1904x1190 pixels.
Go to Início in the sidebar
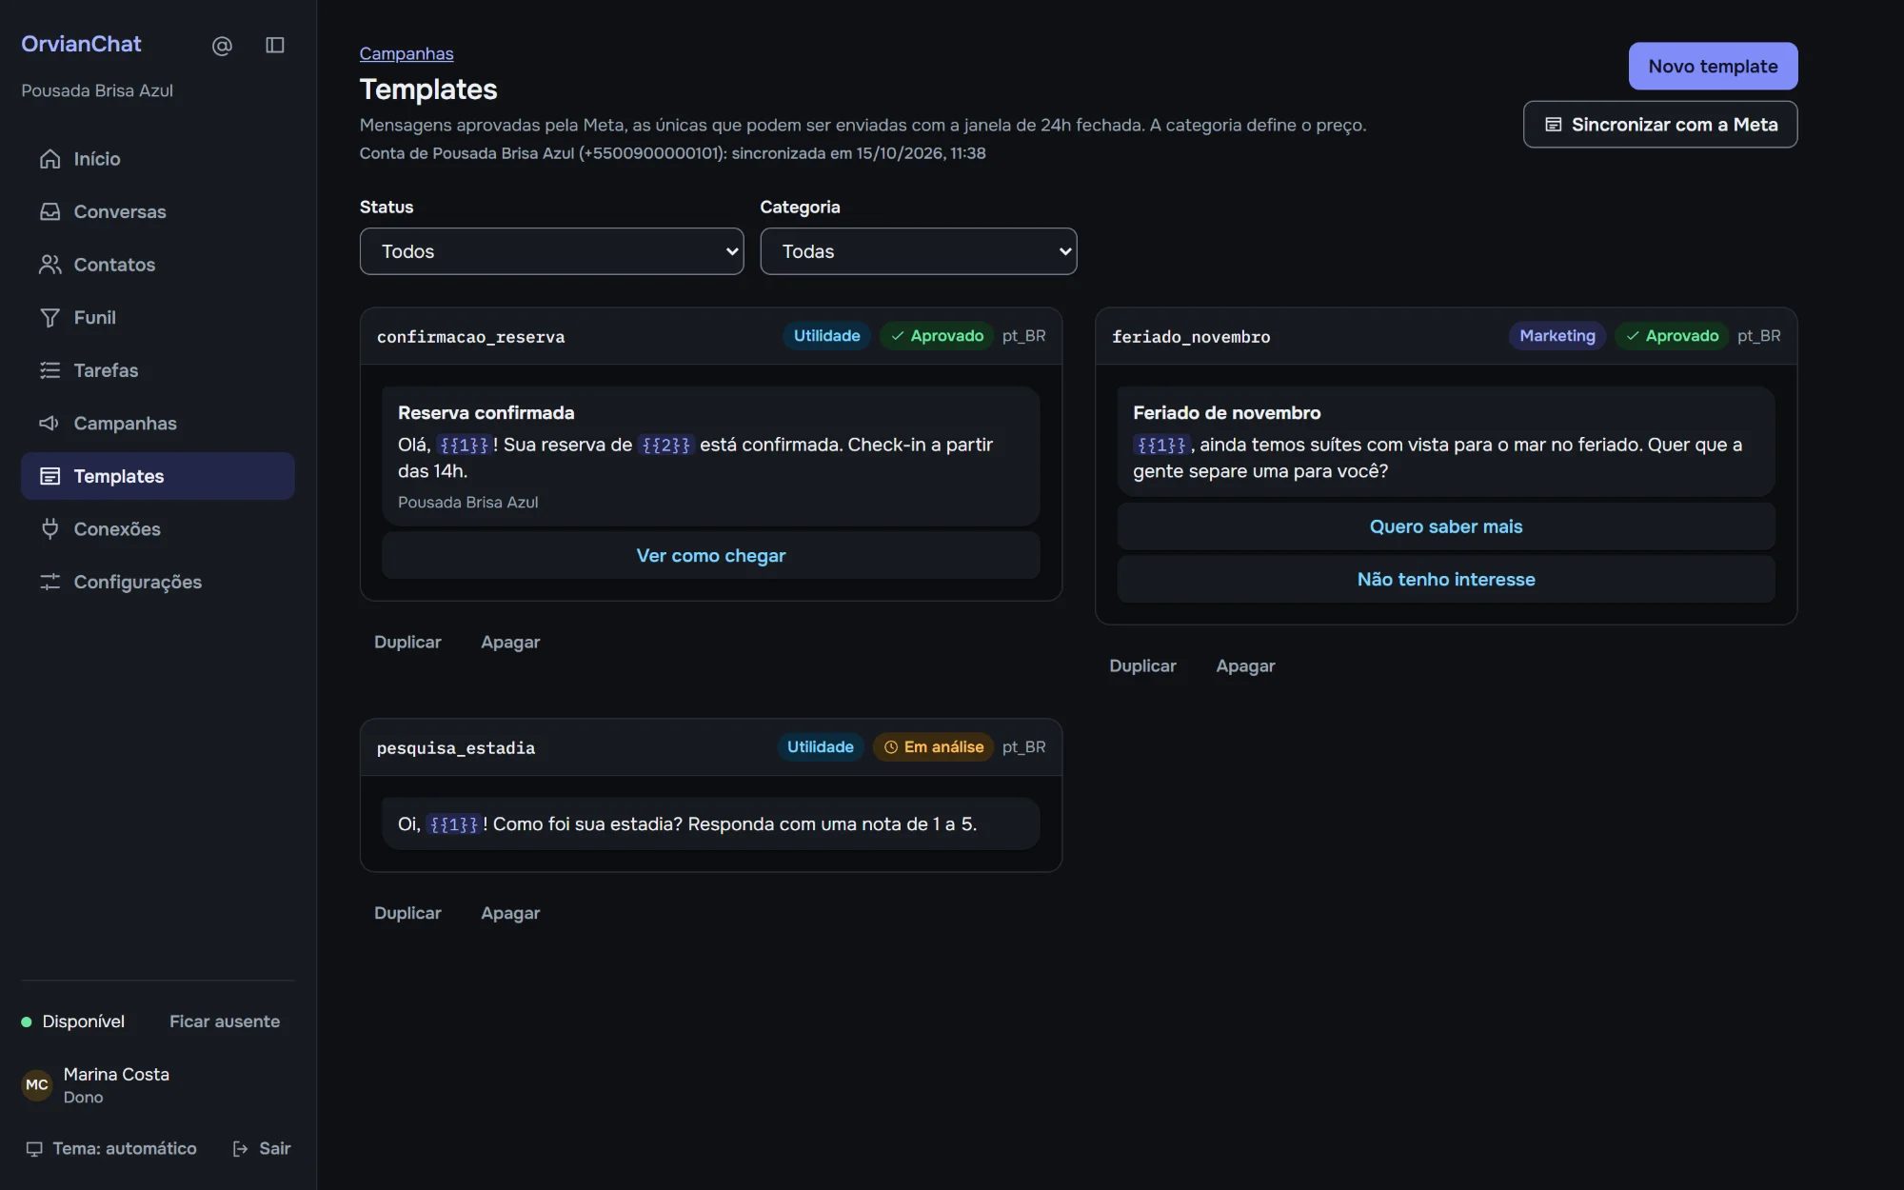pos(158,159)
